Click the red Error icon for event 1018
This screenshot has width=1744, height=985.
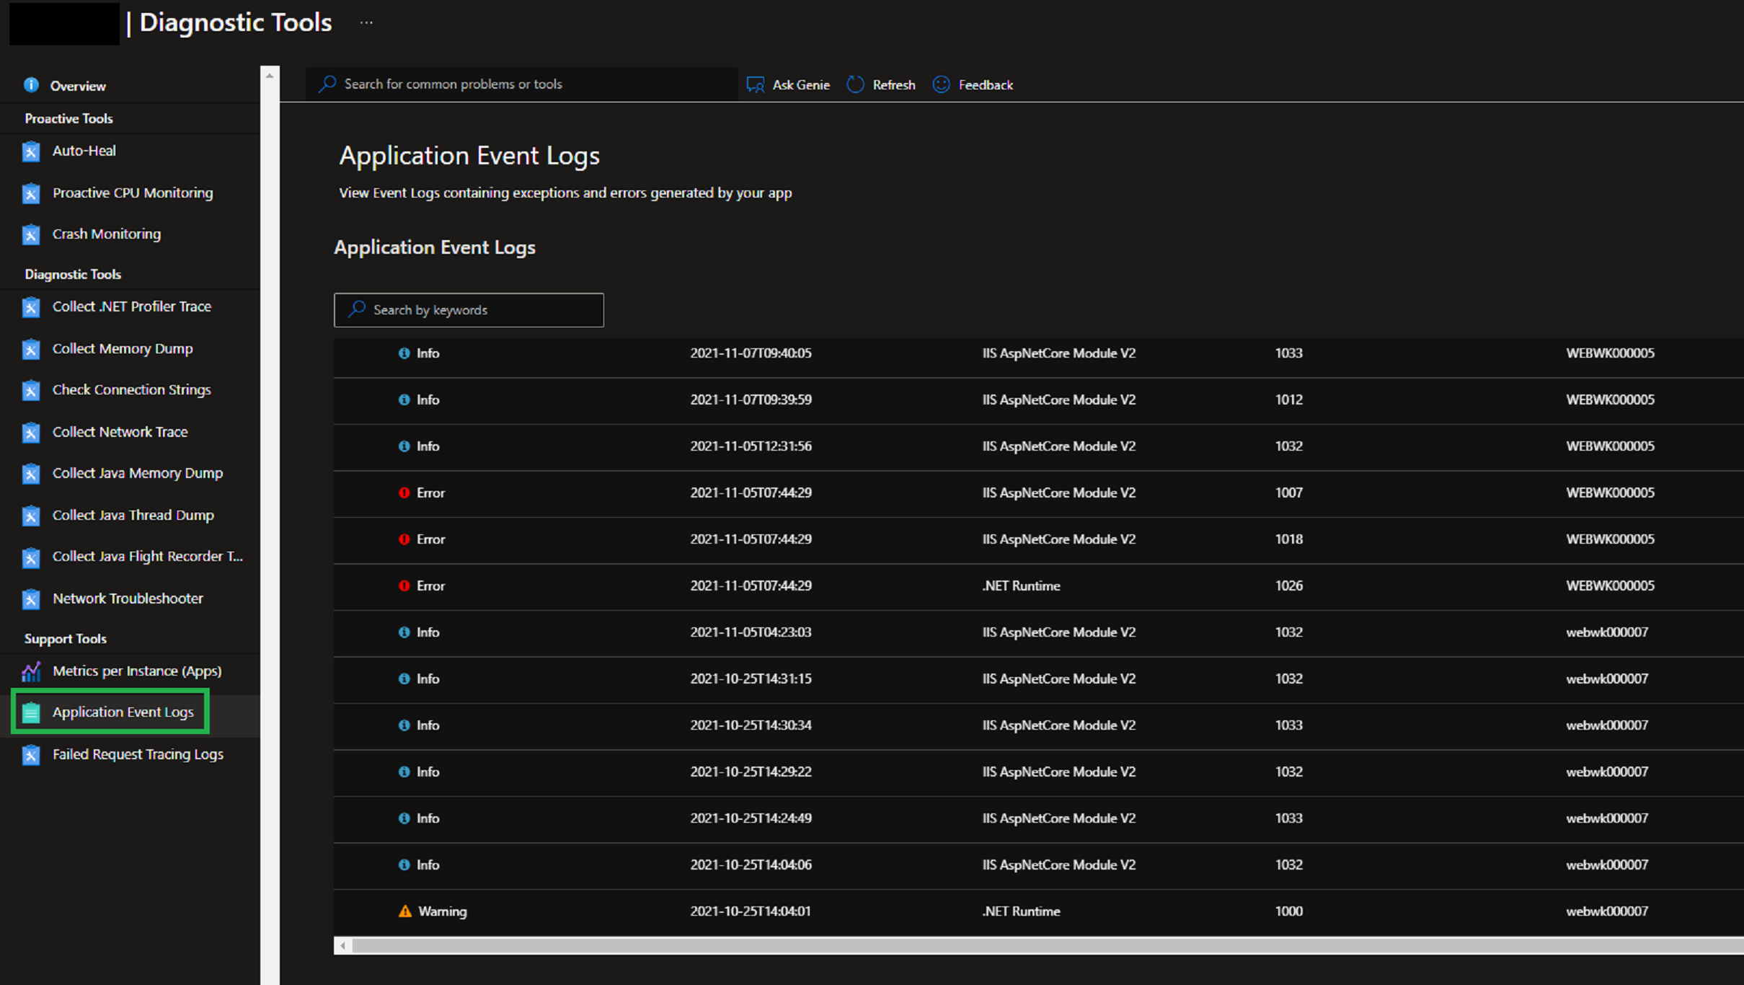pos(404,539)
